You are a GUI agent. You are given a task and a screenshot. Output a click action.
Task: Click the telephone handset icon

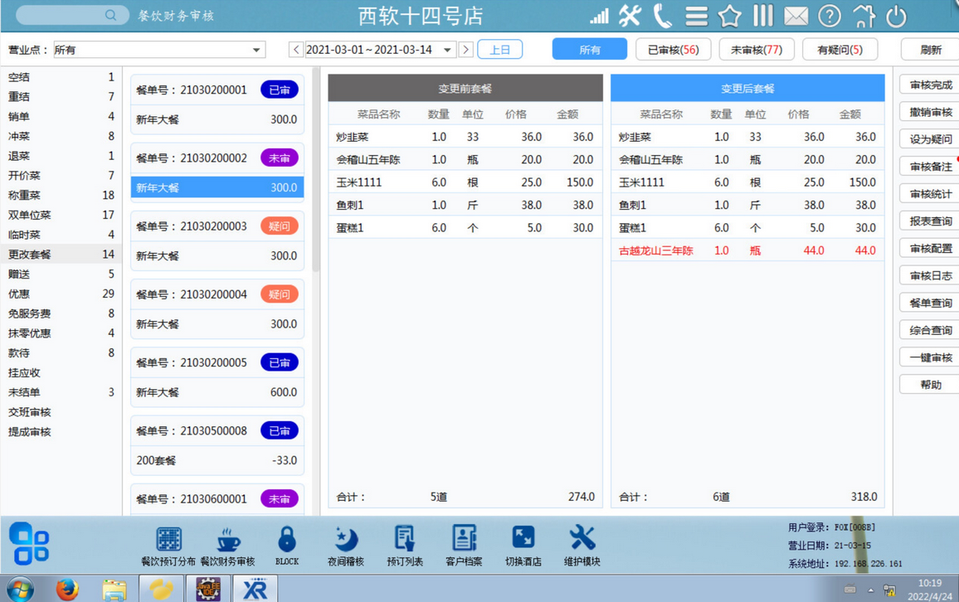click(662, 16)
